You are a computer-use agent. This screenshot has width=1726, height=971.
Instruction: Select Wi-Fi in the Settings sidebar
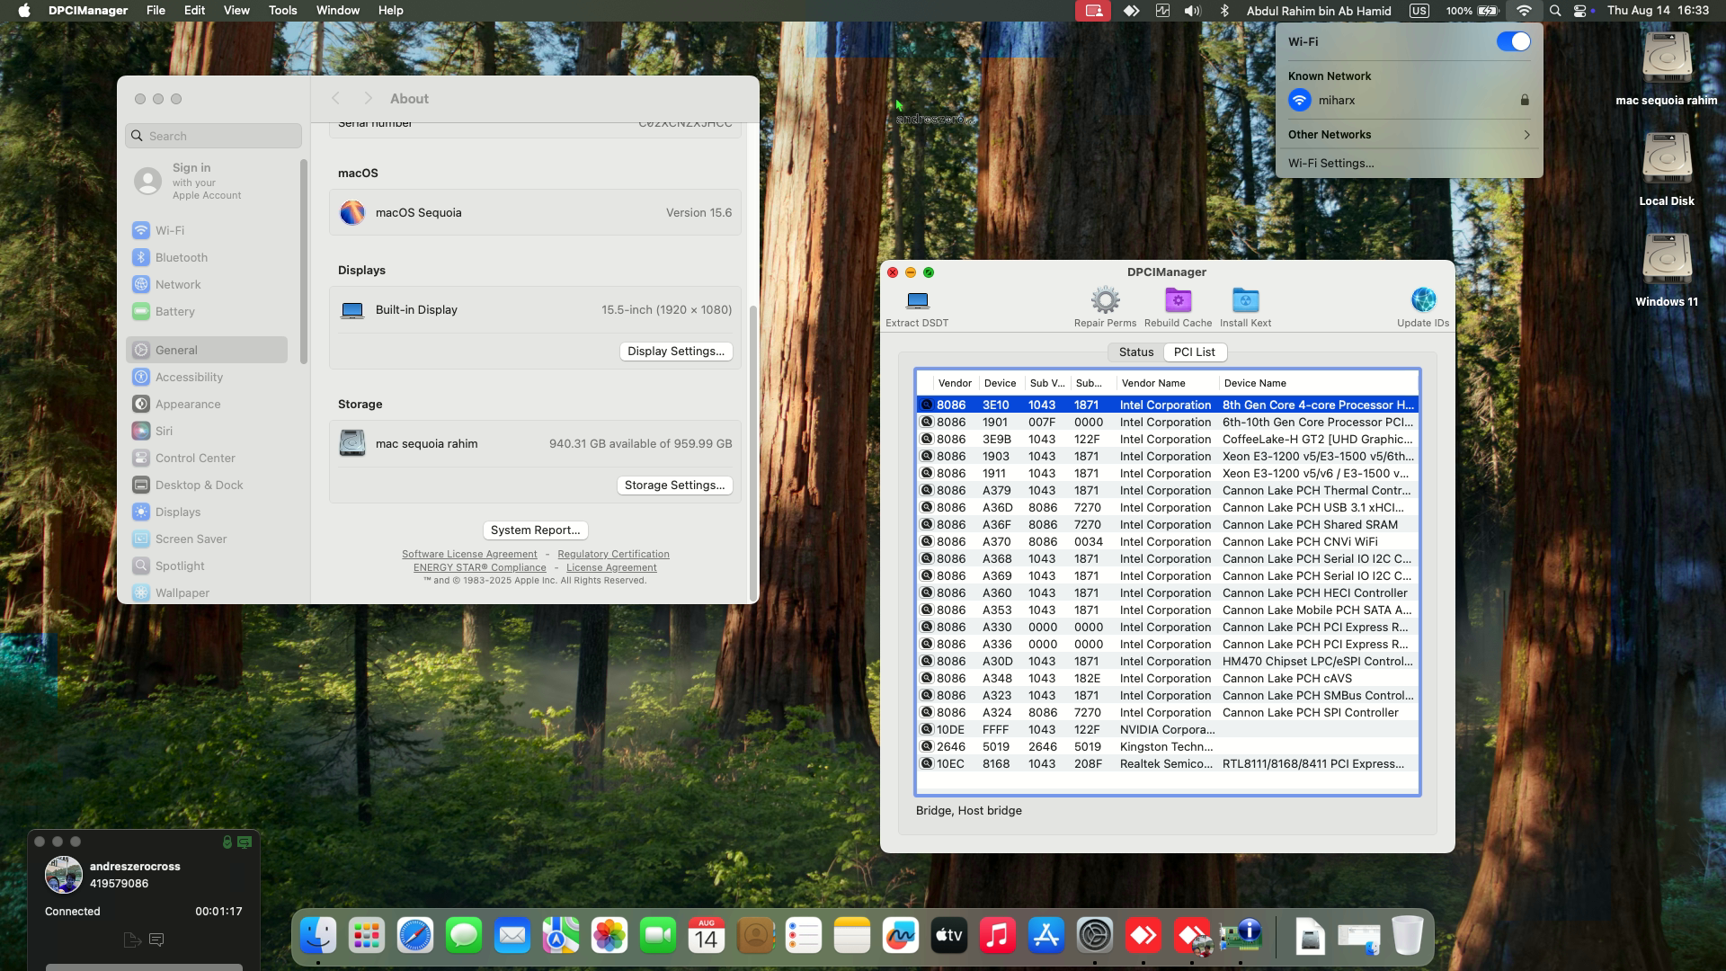tap(207, 231)
